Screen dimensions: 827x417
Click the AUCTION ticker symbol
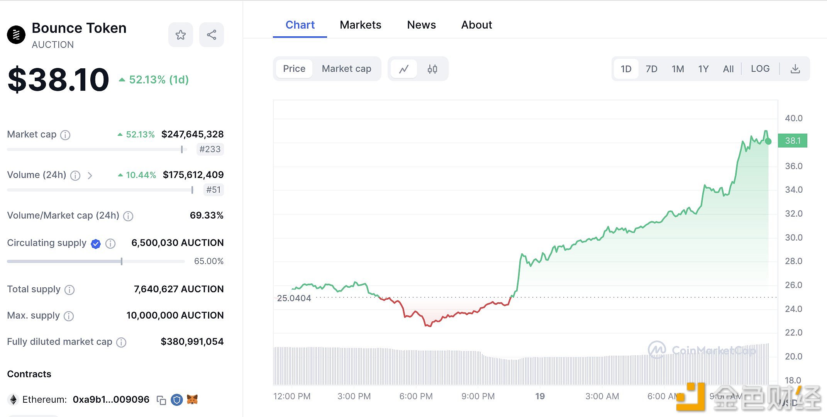point(53,45)
